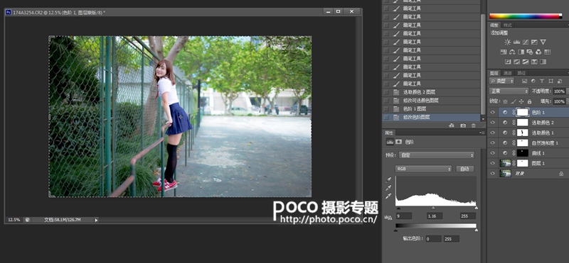Click the Brightness/Contrast adjustment sun icon
The width and height of the screenshot is (569, 263).
(x=507, y=42)
